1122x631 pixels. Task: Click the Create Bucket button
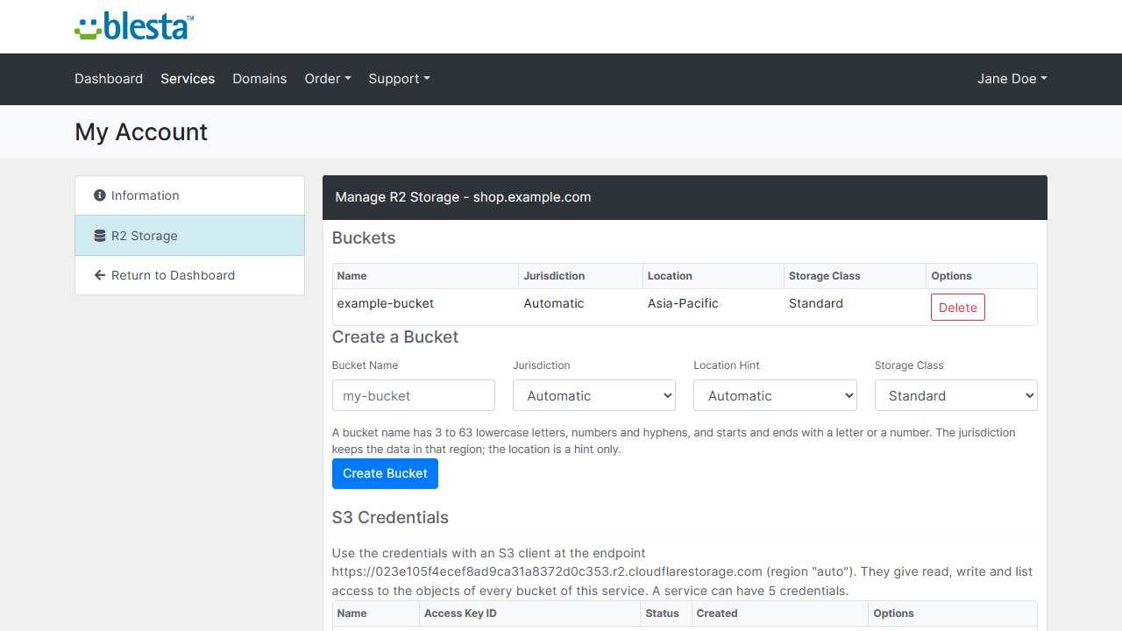[385, 473]
